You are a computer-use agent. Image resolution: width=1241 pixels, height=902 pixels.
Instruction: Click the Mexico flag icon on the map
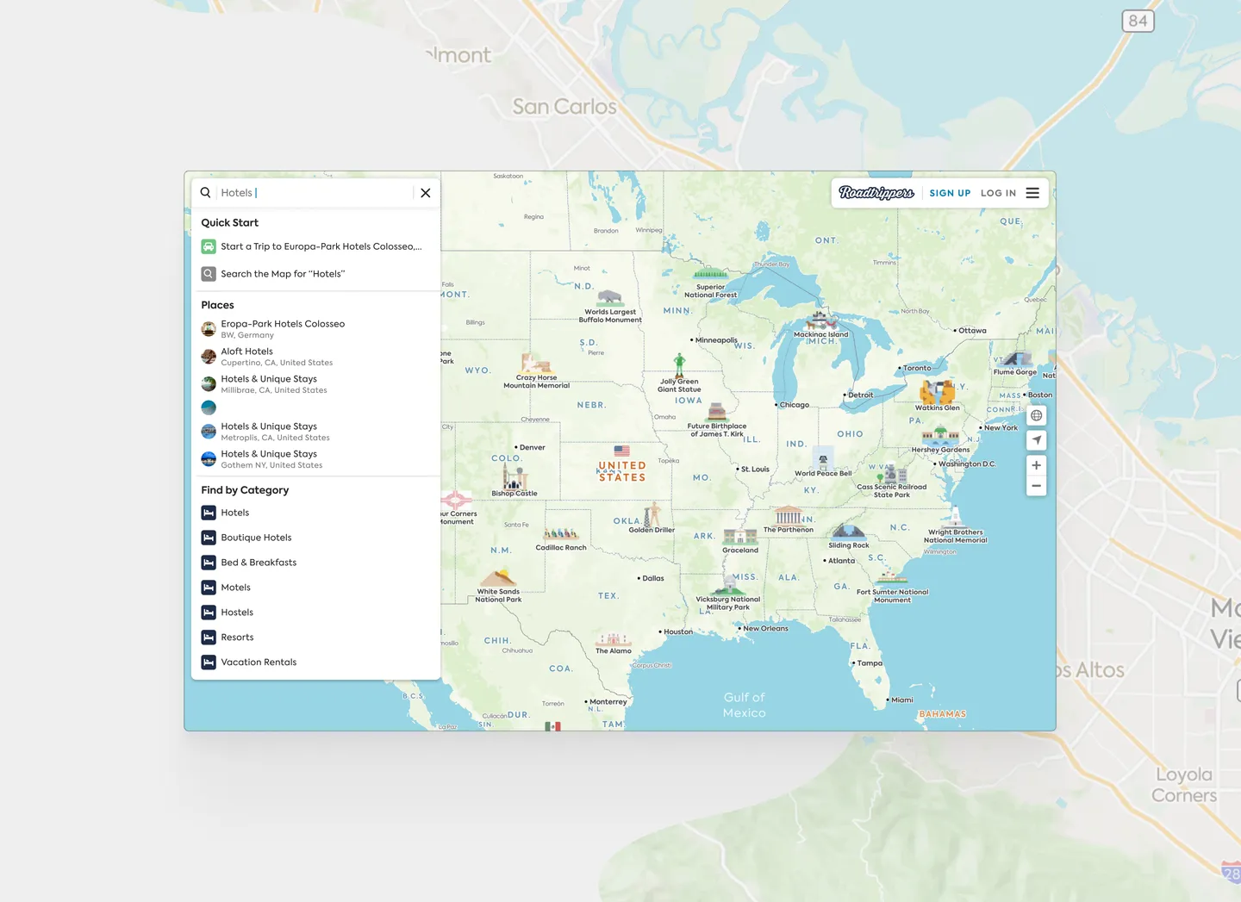552,726
